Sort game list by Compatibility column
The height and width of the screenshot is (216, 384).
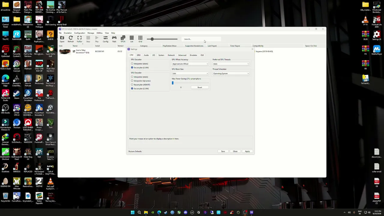point(258,46)
